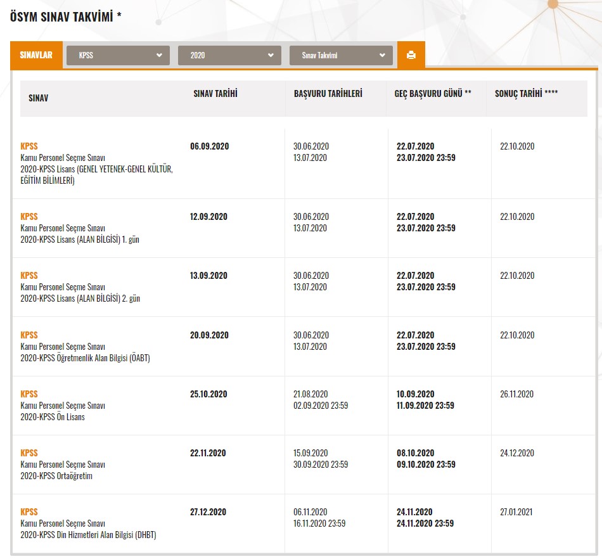Click exam date 27.12.2020
The image size is (602, 559).
(x=208, y=512)
